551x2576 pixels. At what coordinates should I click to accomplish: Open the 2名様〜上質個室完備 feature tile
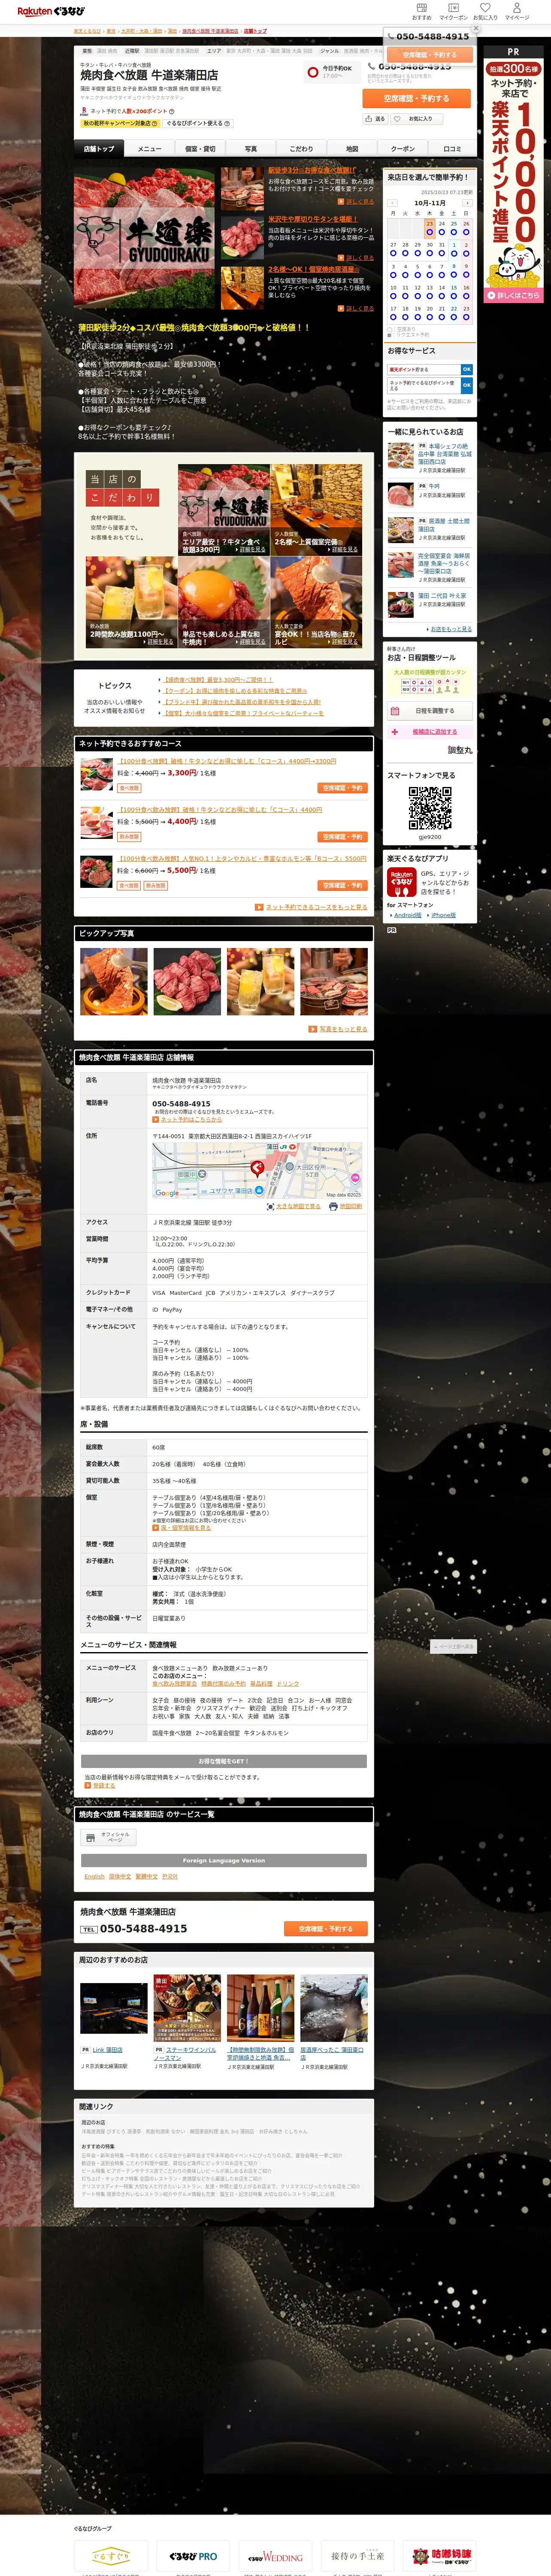click(x=316, y=509)
